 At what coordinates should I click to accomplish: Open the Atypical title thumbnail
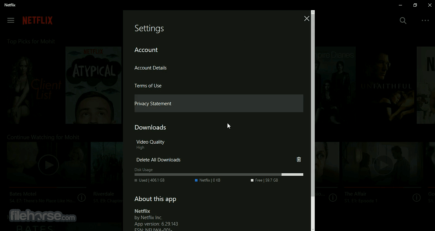coord(93,85)
